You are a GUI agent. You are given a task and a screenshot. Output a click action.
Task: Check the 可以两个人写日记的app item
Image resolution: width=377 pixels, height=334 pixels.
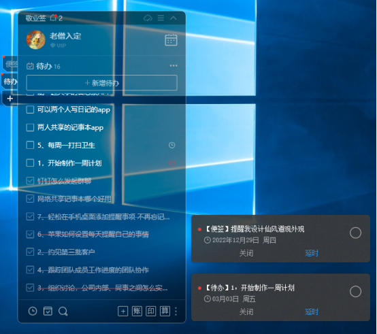coord(30,110)
